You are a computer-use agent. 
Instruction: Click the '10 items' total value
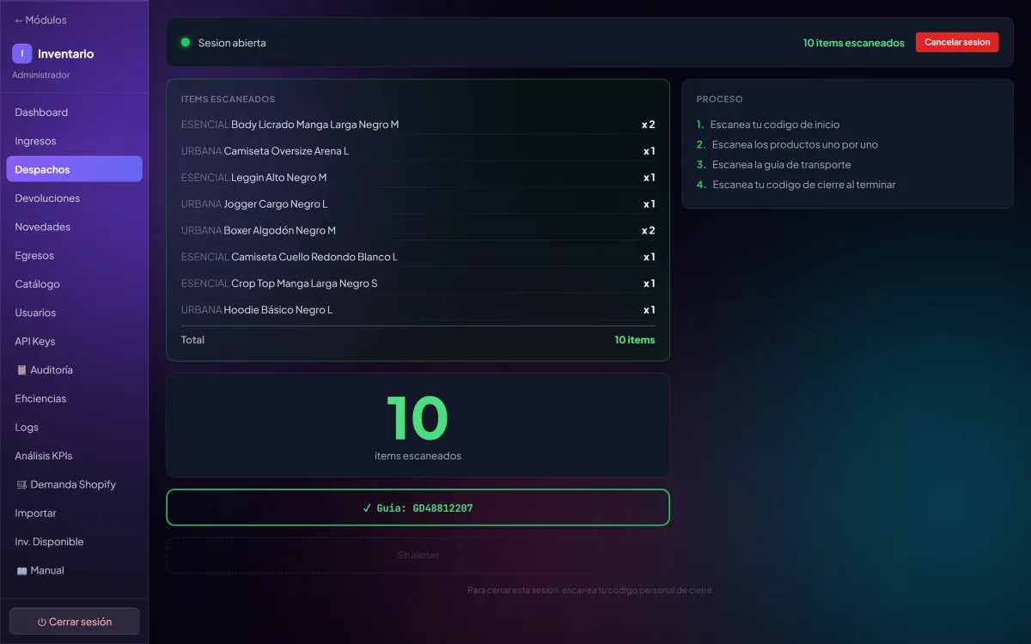(635, 340)
